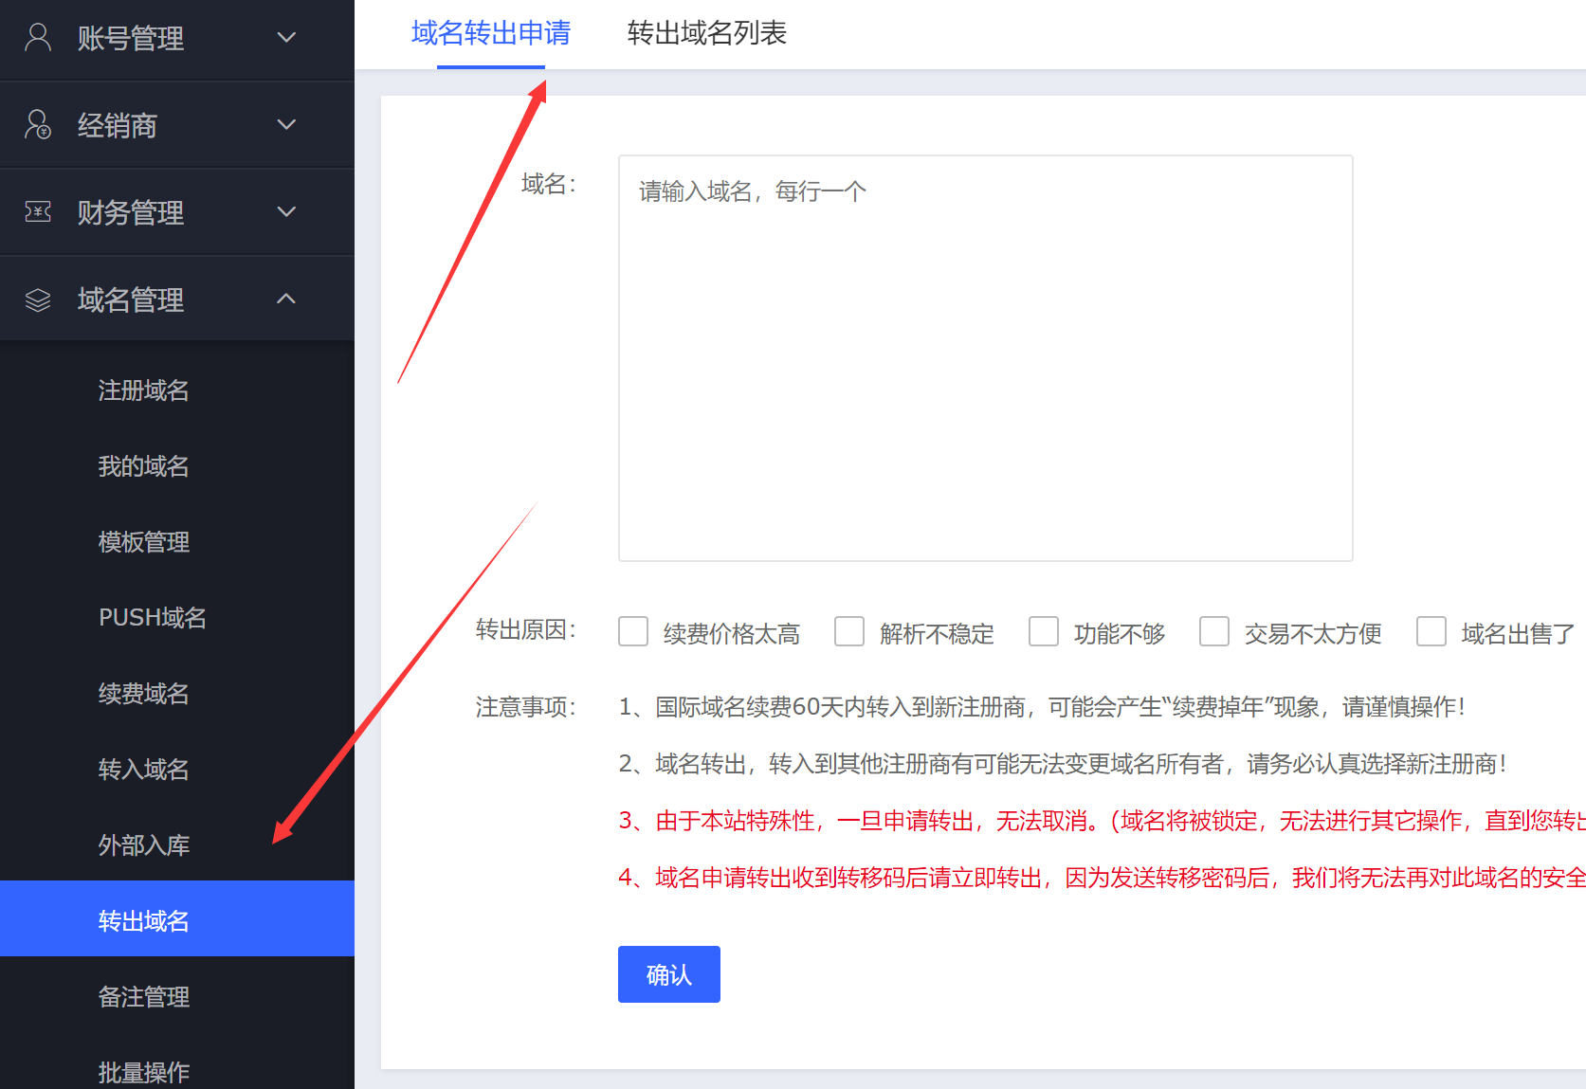Viewport: 1586px width, 1089px height.
Task: Click into the 域名 input textarea
Action: (x=985, y=358)
